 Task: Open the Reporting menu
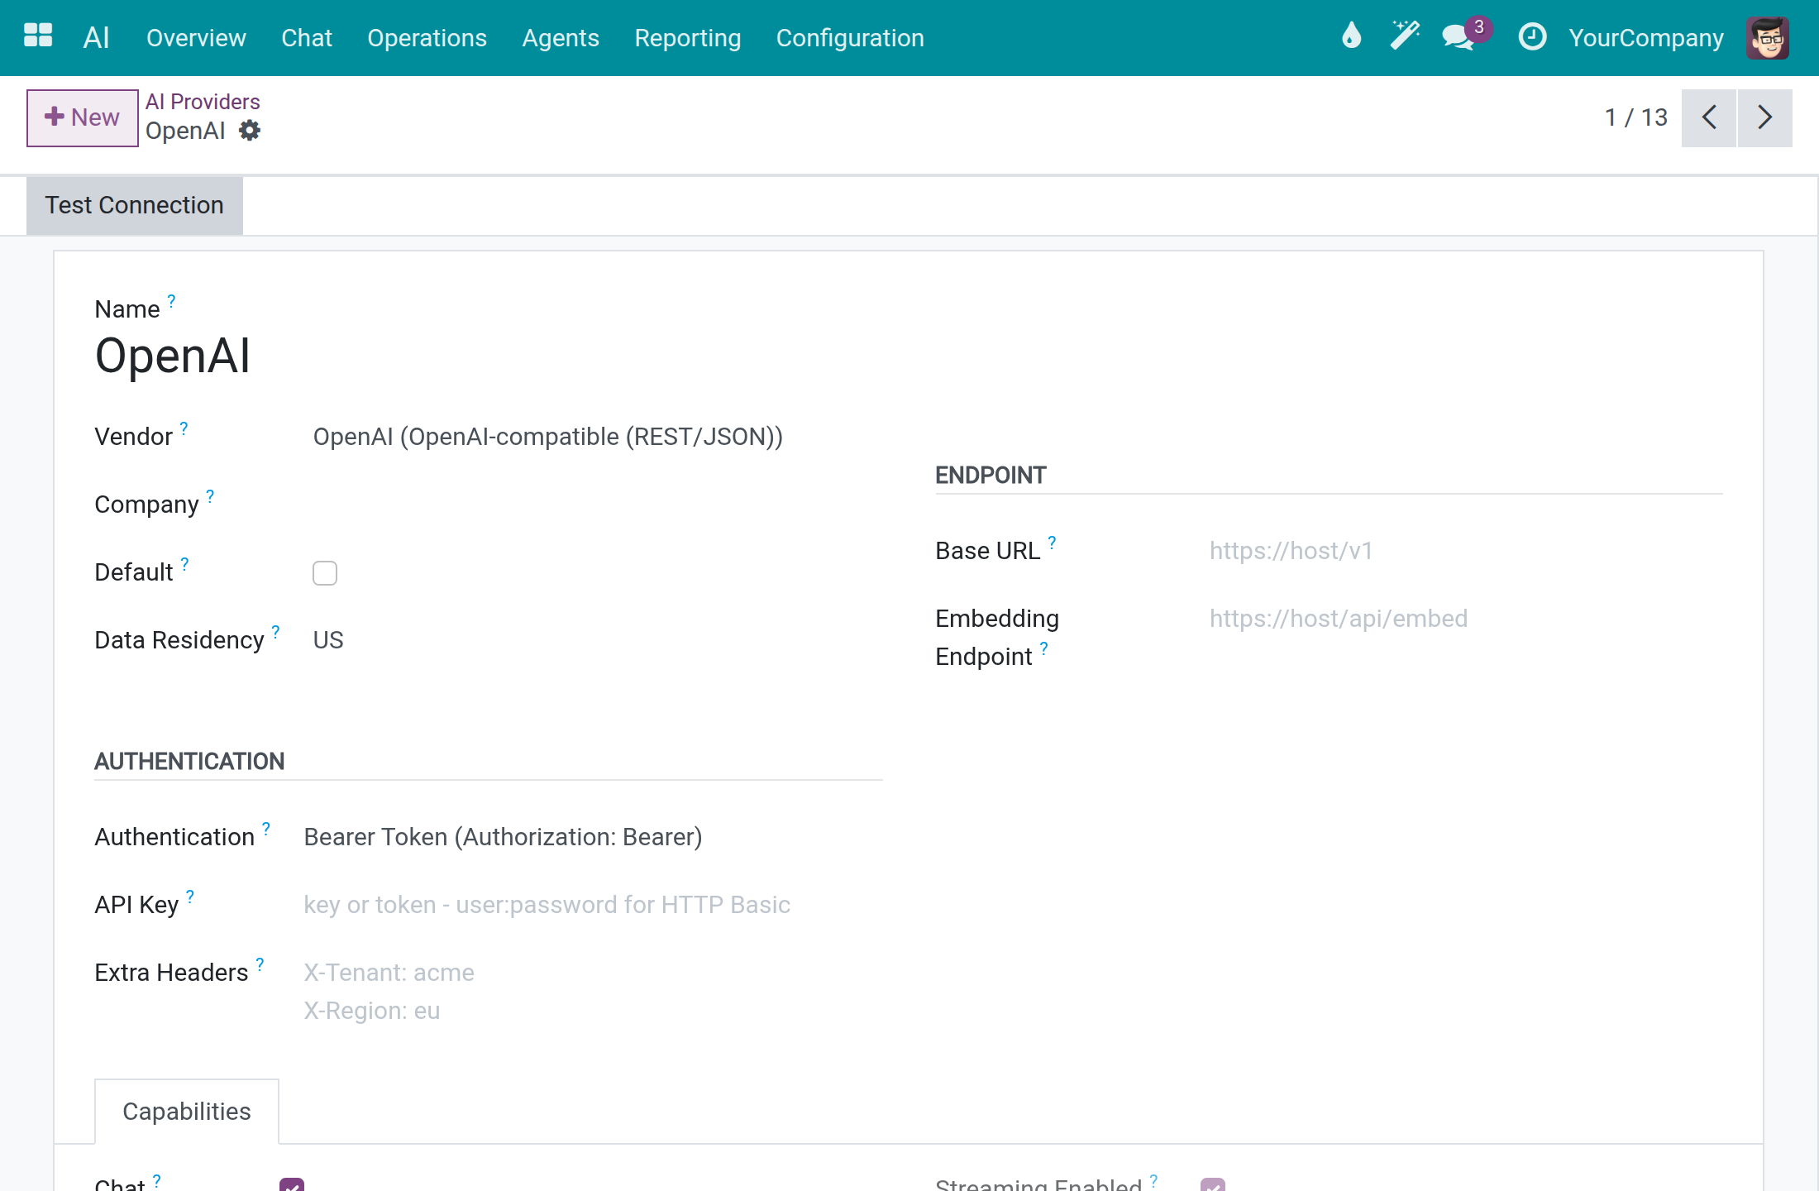pos(687,38)
